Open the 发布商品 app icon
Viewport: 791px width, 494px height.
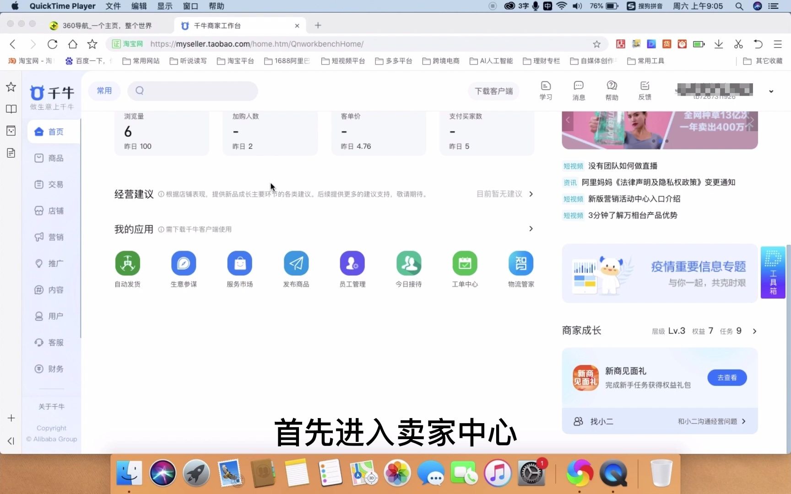tap(296, 263)
